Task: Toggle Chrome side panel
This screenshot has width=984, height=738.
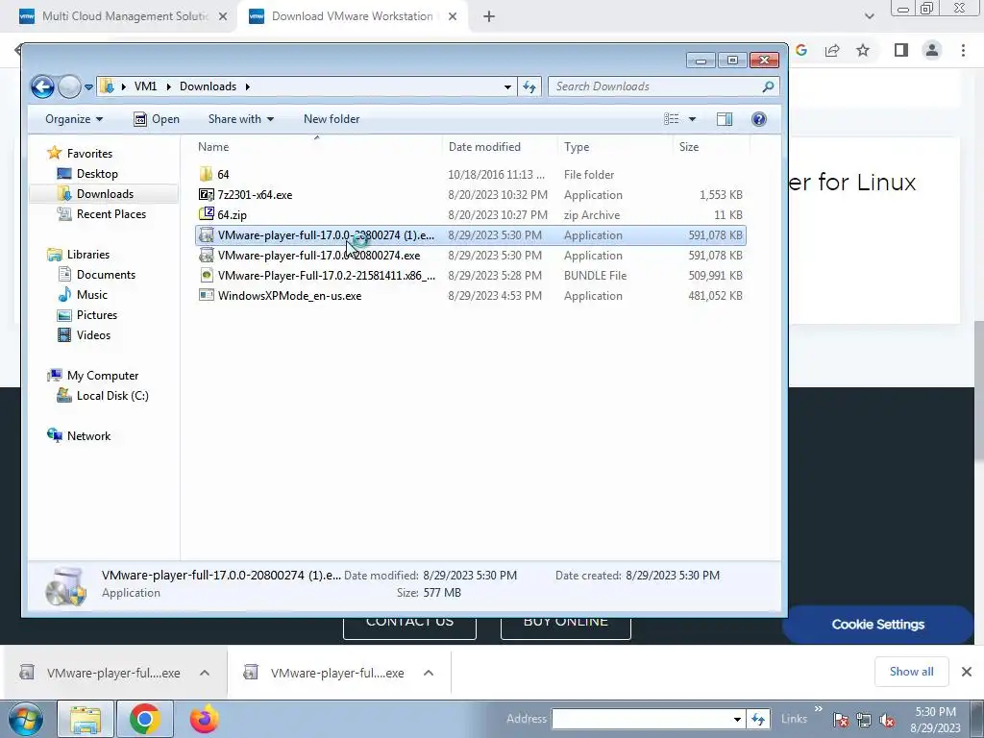Action: (901, 50)
